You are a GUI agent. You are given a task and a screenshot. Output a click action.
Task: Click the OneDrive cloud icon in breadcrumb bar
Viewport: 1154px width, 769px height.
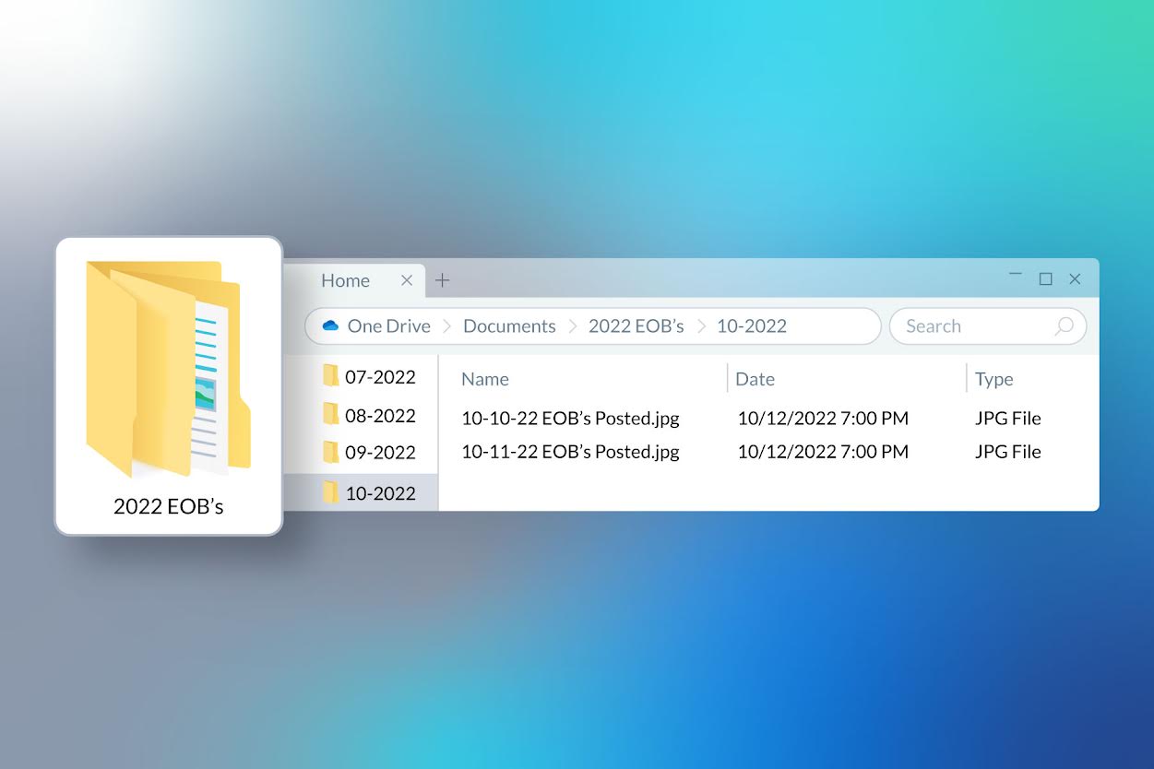[330, 325]
